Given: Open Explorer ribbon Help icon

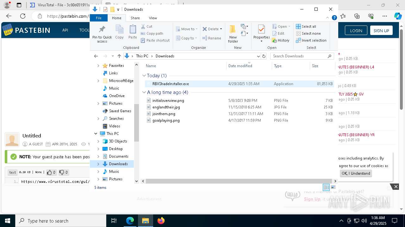Looking at the screenshot, I should pyautogui.click(x=334, y=18).
